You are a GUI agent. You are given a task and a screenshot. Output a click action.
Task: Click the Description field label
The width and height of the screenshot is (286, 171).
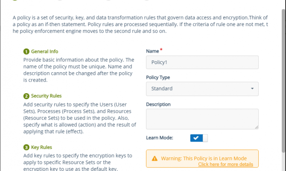[x=158, y=104]
